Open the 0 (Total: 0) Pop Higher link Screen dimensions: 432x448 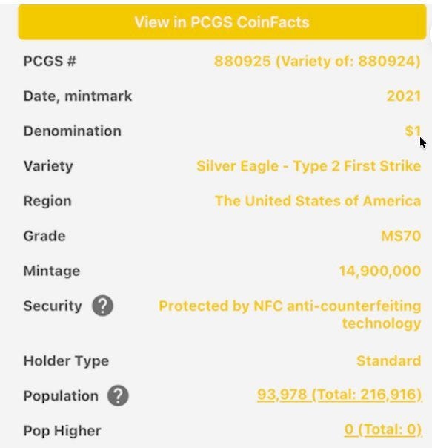(383, 429)
